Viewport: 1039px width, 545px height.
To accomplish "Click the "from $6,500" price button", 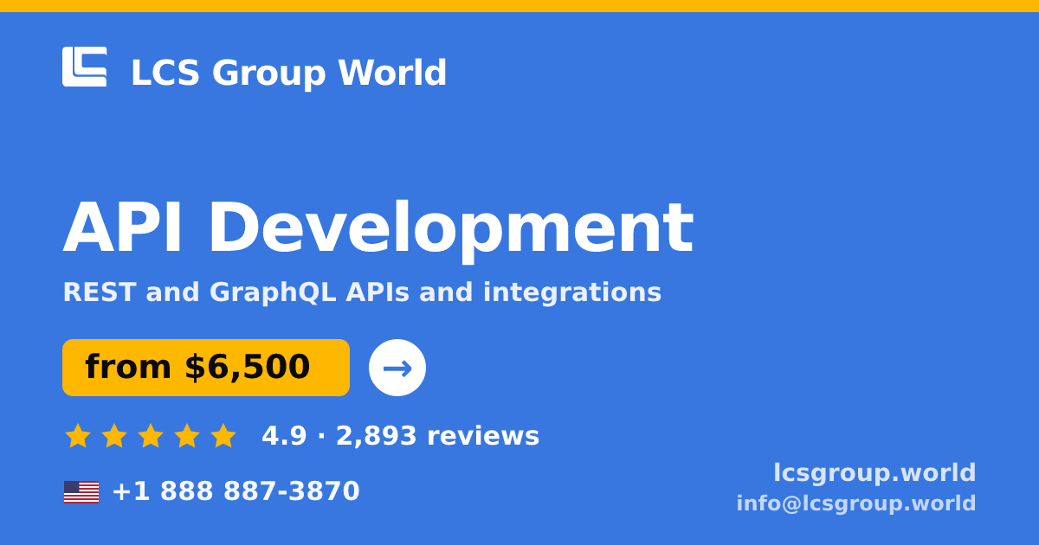I will point(206,368).
